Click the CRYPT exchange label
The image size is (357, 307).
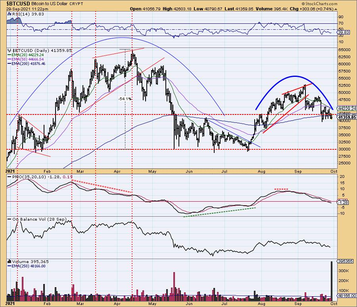[x=76, y=4]
